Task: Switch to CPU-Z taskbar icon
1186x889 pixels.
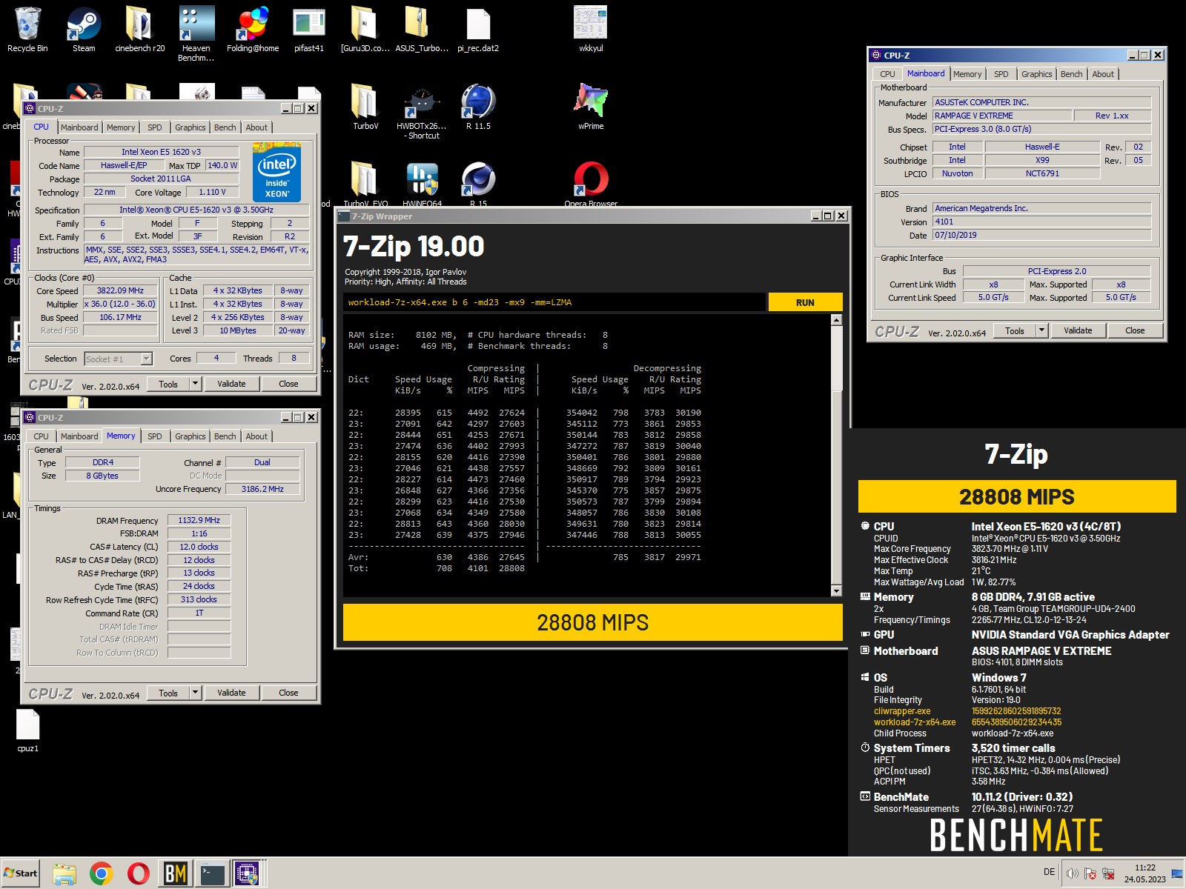Action: 248,874
